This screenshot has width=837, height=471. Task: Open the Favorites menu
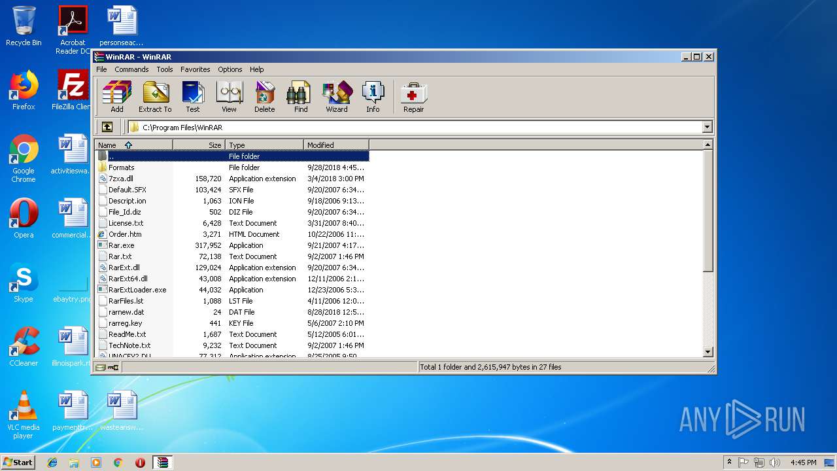pyautogui.click(x=196, y=69)
